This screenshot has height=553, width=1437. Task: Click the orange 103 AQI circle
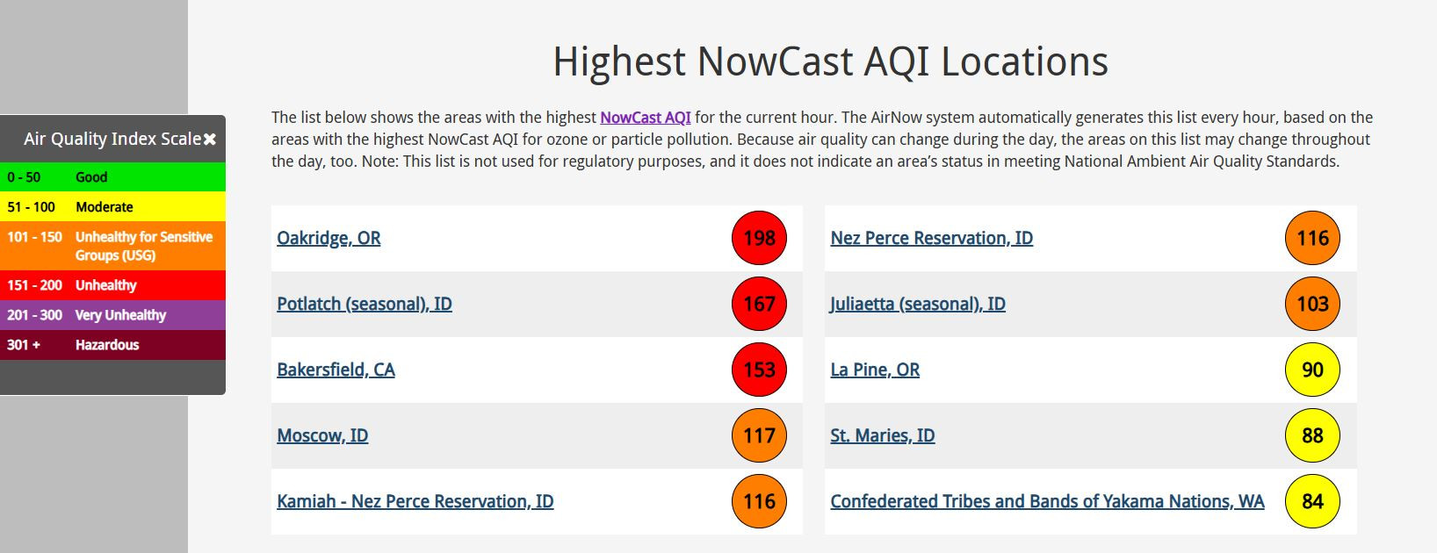[1312, 304]
